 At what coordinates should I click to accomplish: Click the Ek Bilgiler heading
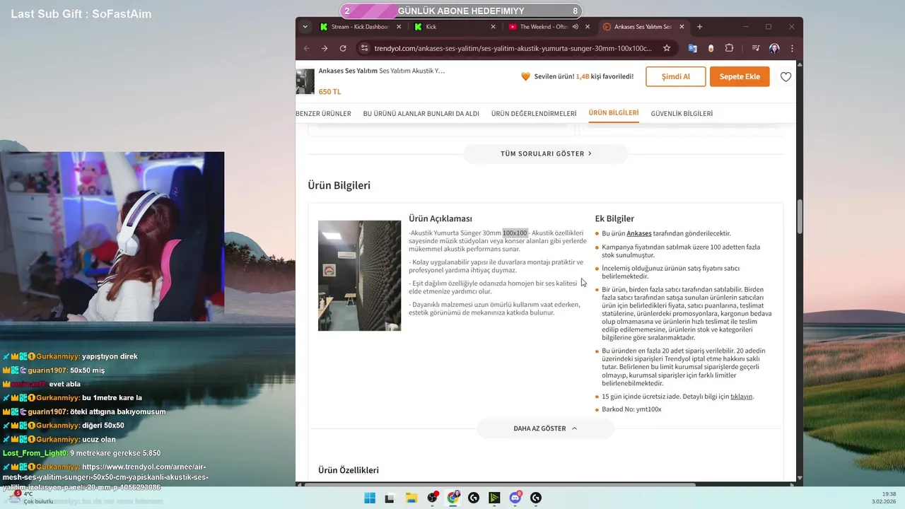(614, 218)
